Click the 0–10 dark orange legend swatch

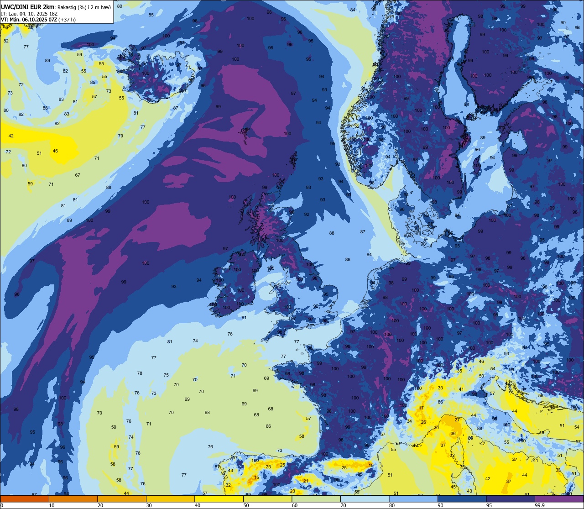click(25, 499)
